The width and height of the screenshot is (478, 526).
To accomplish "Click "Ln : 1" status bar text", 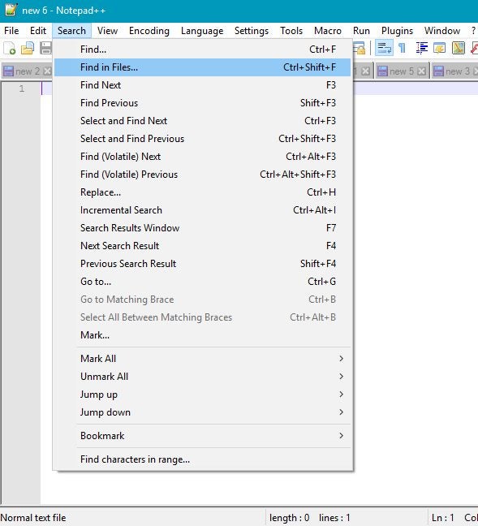I will pyautogui.click(x=443, y=518).
